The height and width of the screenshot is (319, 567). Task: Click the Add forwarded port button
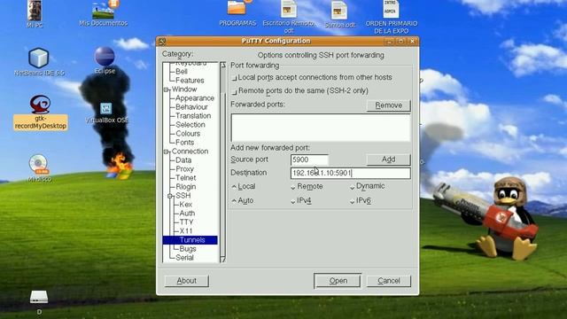click(389, 159)
